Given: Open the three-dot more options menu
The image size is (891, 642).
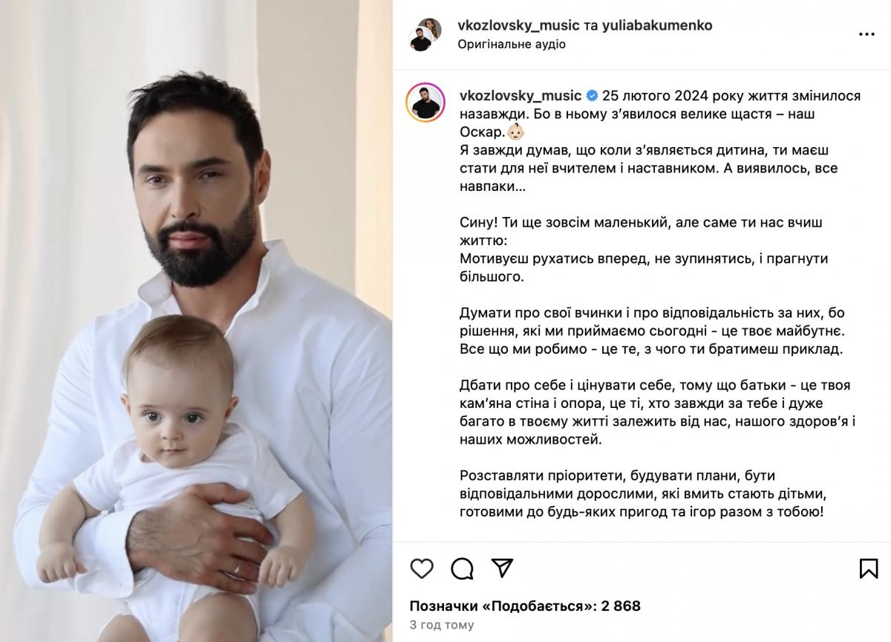Looking at the screenshot, I should [x=866, y=34].
